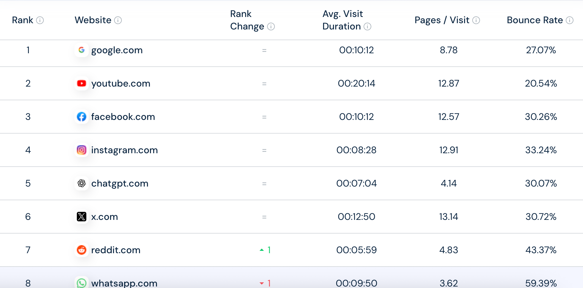Click the X favicon icon
Viewport: 583px width, 288px height.
pyautogui.click(x=82, y=217)
